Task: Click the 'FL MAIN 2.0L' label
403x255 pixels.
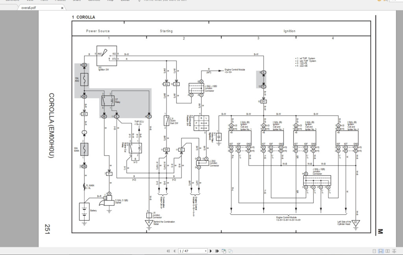Action: pyautogui.click(x=90, y=186)
